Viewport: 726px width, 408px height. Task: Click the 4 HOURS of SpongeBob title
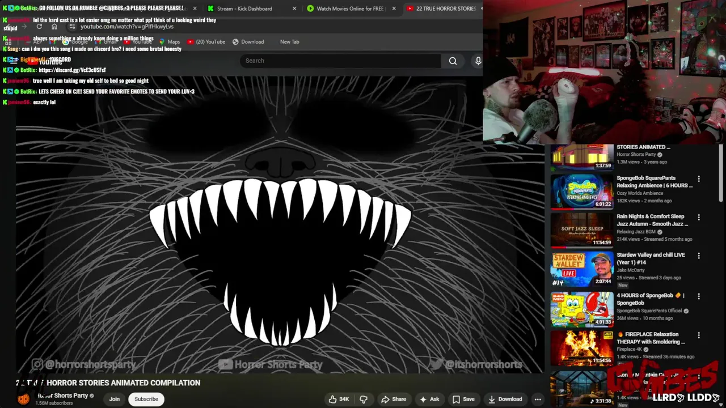(x=651, y=299)
